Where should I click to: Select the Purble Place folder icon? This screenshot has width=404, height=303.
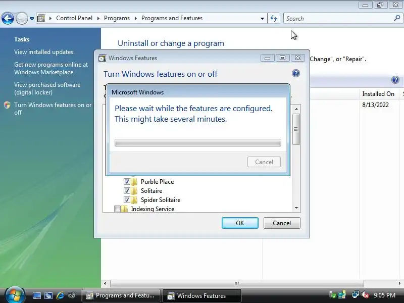point(134,182)
